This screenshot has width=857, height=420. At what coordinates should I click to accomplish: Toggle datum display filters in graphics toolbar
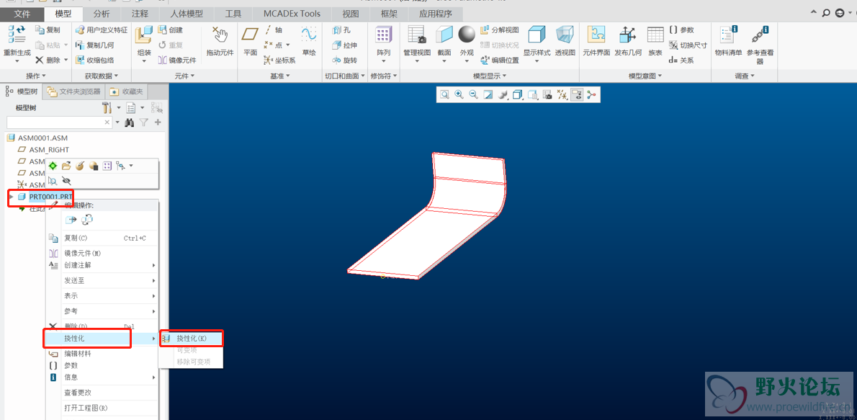562,95
